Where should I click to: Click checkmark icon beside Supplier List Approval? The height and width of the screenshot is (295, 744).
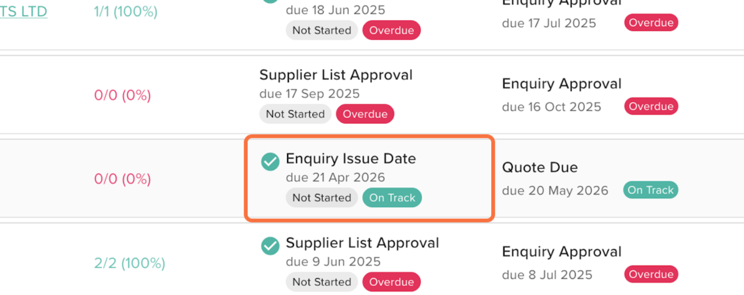270,246
